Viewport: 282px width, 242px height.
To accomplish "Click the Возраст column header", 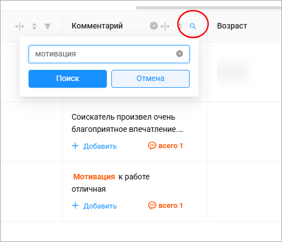I will 232,26.
